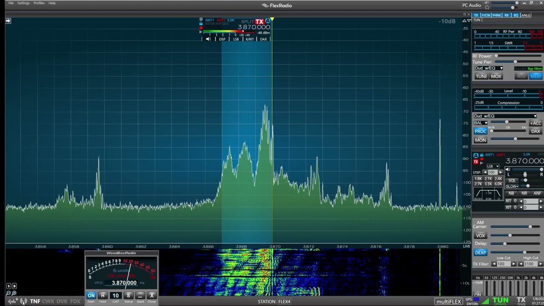Adjust the AM Carrier slider
This screenshot has height=306, width=544.
coord(516,227)
